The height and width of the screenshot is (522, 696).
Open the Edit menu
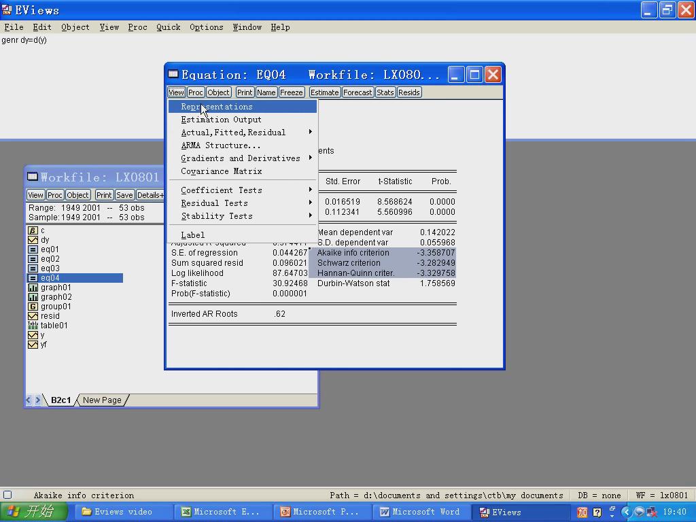(x=42, y=27)
